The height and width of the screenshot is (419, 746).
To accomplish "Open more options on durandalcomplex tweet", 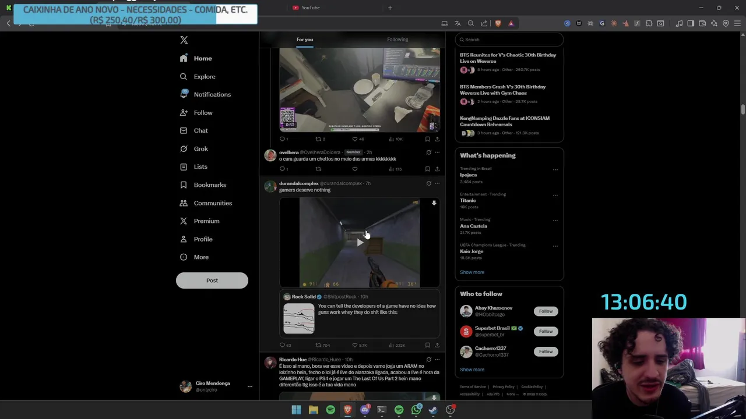I will (437, 183).
